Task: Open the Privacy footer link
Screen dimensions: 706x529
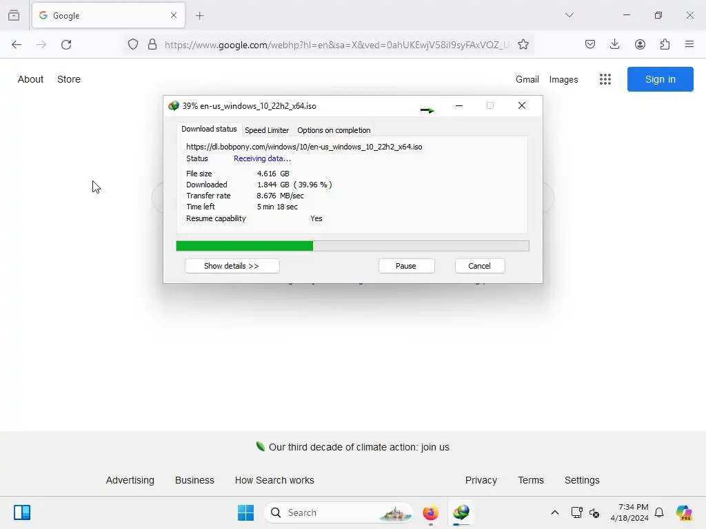Action: (x=481, y=480)
